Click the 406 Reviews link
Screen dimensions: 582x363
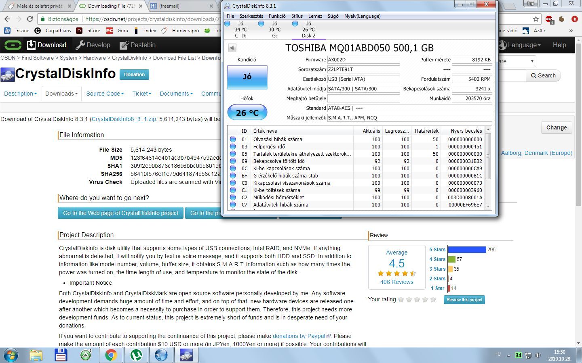(x=396, y=282)
